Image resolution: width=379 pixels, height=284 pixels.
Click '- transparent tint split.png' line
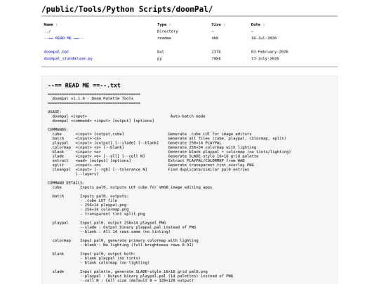pyautogui.click(x=112, y=214)
